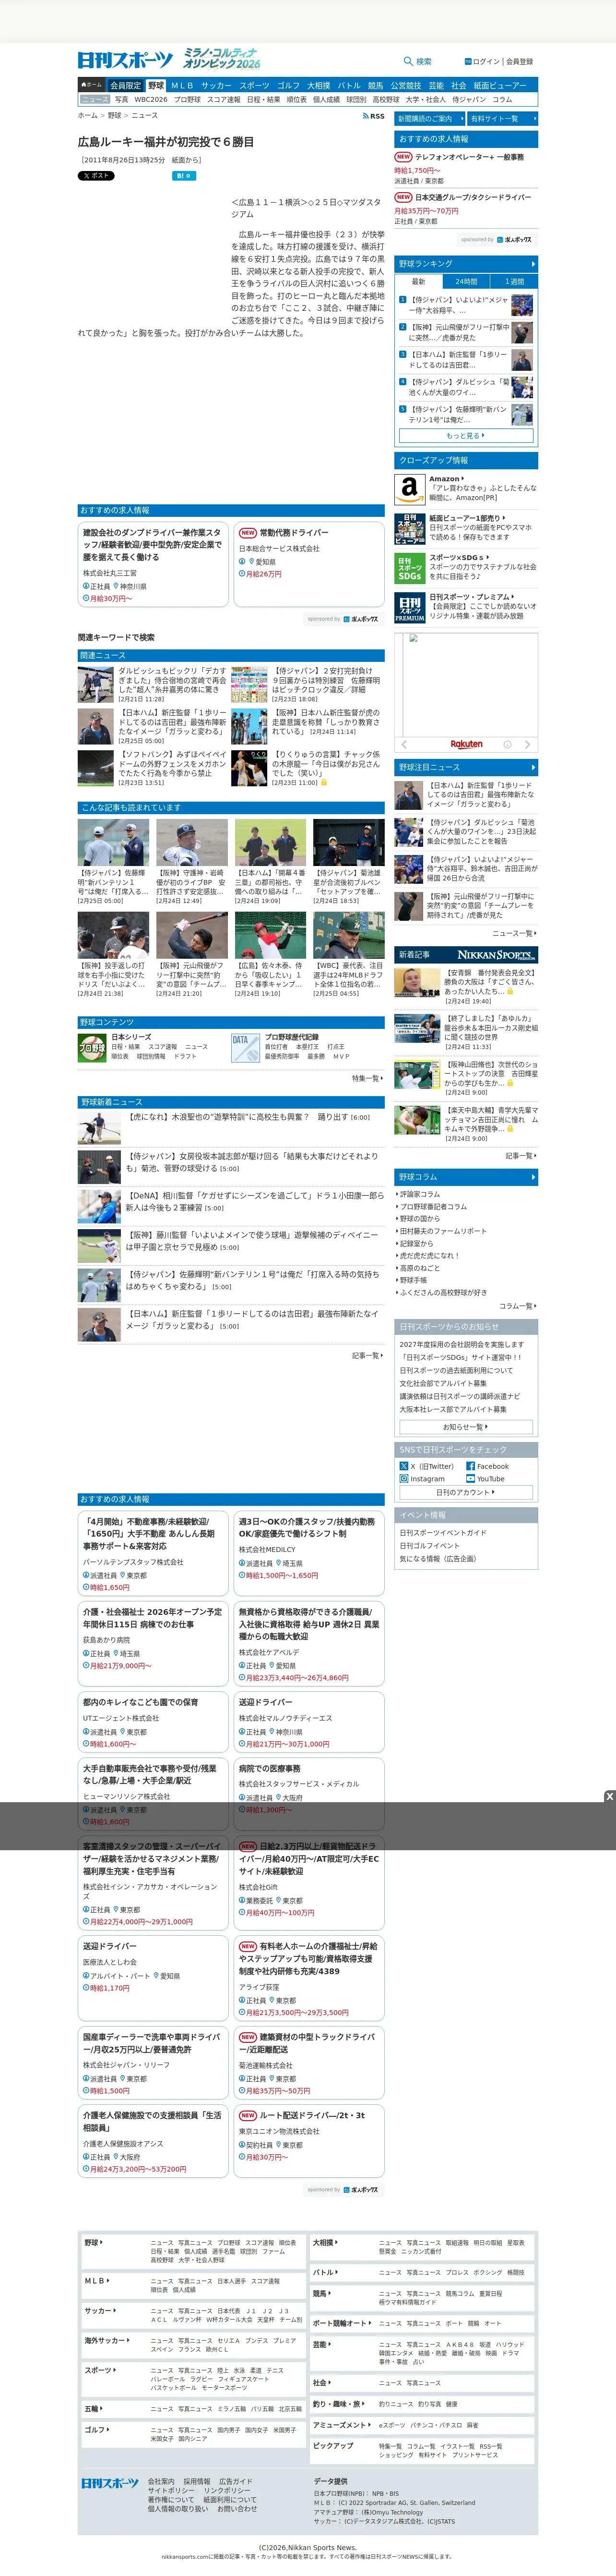
Task: Expand the 野球コラム header arrow
Action: point(532,1177)
